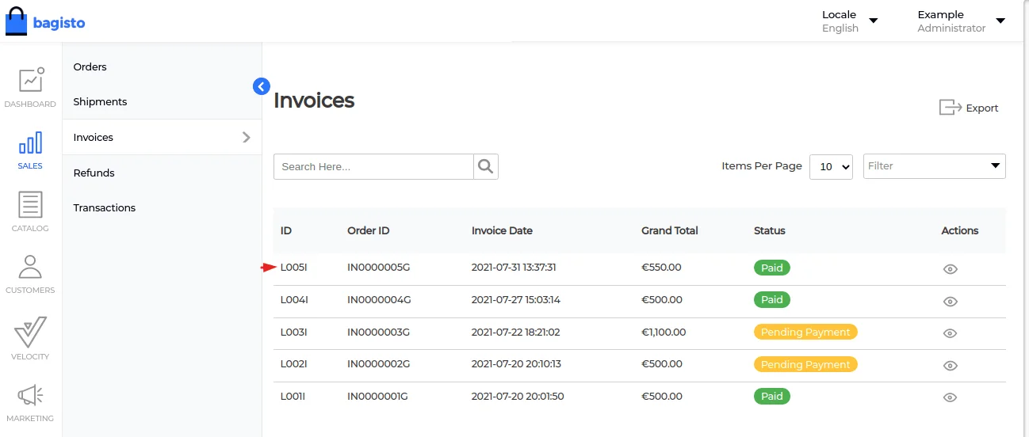
Task: Sort by the Invoice Date column header
Action: [x=502, y=230]
